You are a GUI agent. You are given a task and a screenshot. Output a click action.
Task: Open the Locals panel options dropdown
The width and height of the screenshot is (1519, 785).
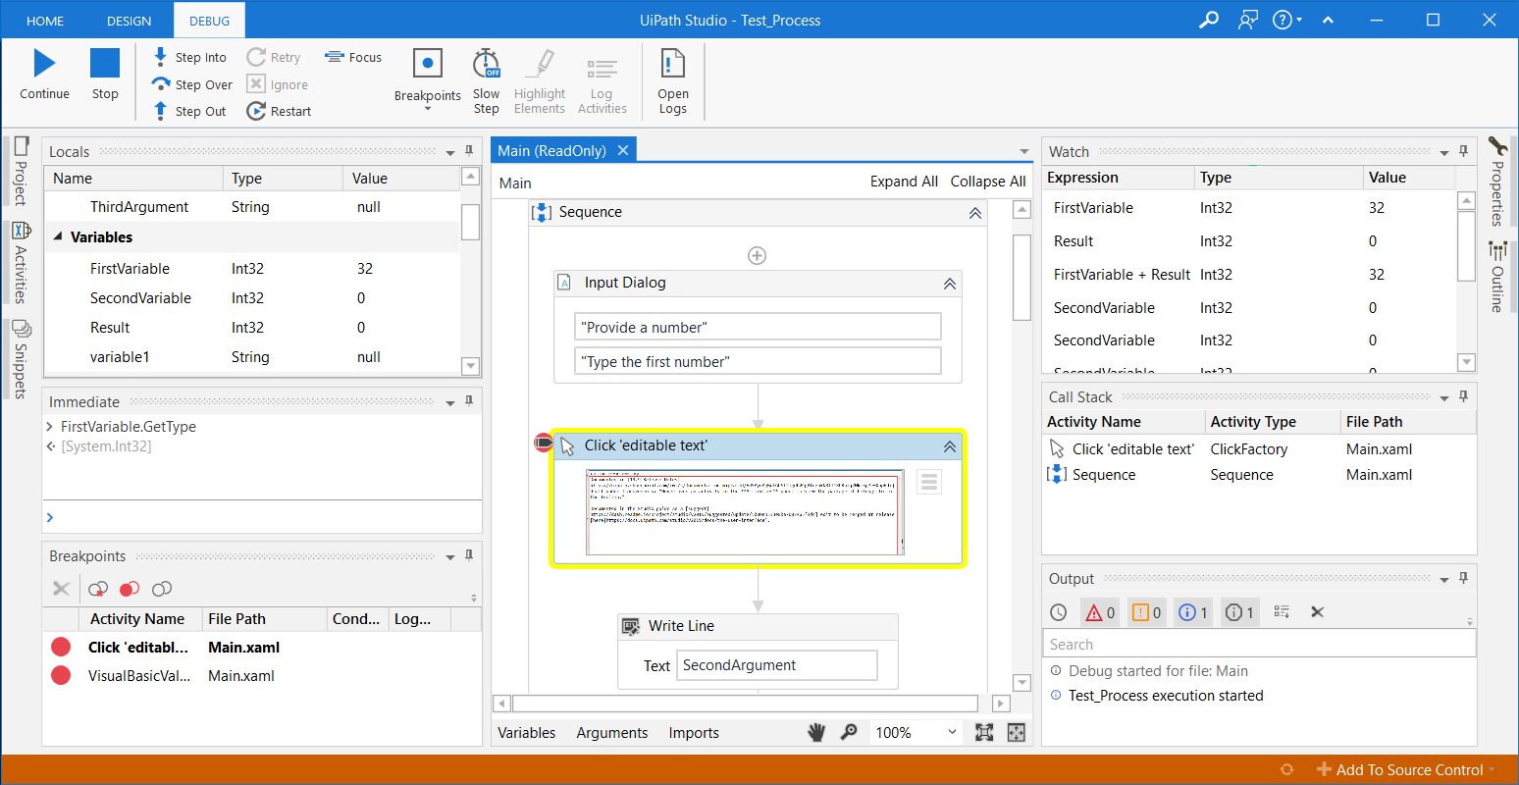pyautogui.click(x=450, y=152)
